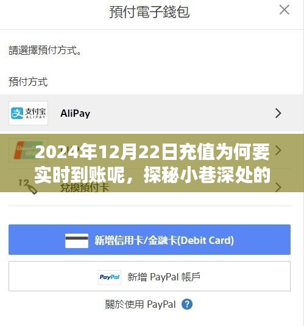Click the 預付電子錢包 dialog title

click(x=149, y=12)
